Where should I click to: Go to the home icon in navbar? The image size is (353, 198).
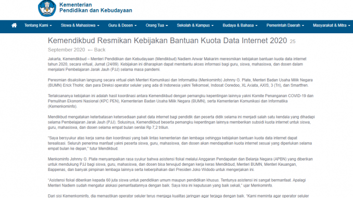(14, 25)
